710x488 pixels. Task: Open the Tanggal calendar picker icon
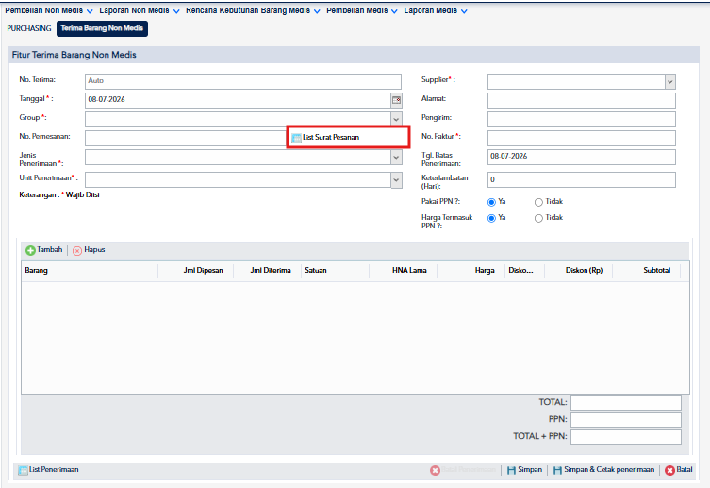tap(397, 100)
